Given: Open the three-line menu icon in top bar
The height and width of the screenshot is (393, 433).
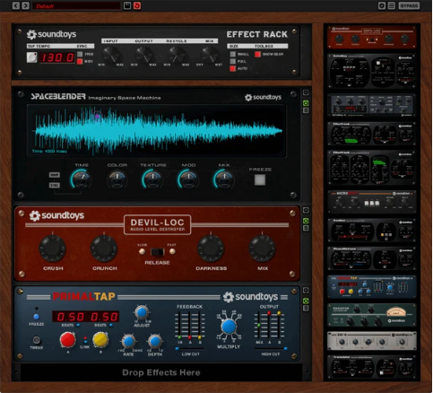Looking at the screenshot, I should tap(392, 5).
